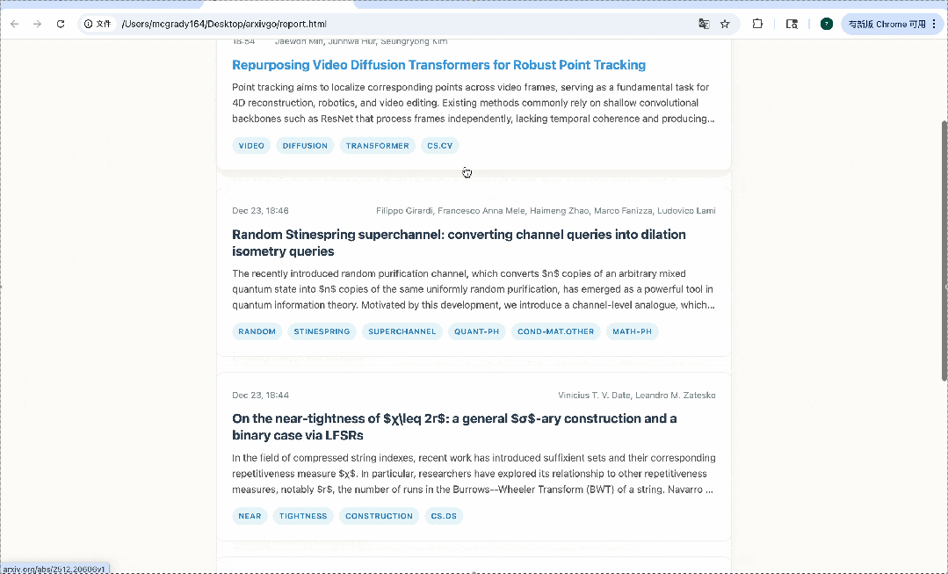Click the COND-MAT.OTHER tag
Image resolution: width=948 pixels, height=574 pixels.
[x=555, y=331]
